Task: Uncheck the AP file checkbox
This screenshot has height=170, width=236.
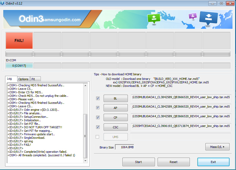Action: (x=98, y=108)
